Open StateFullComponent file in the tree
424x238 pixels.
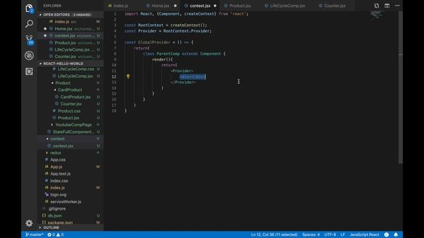pyautogui.click(x=70, y=132)
